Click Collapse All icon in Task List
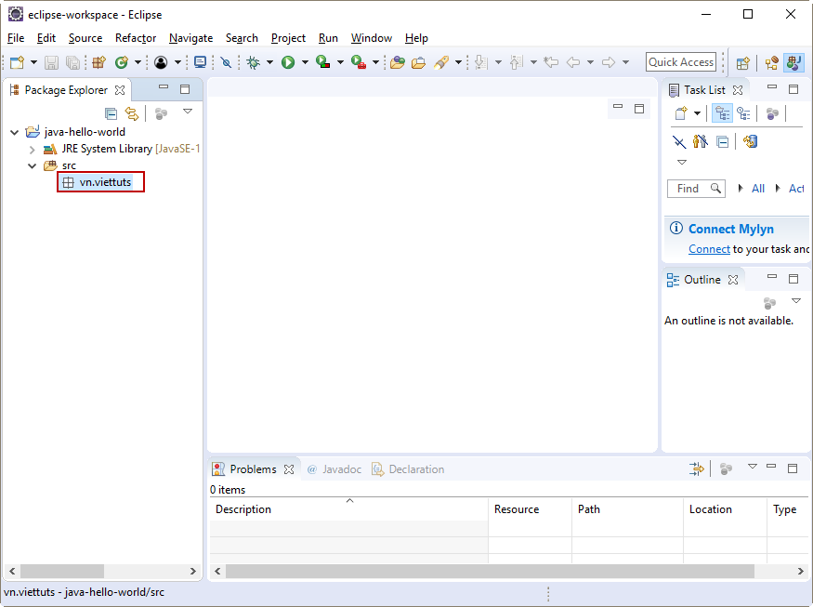The width and height of the screenshot is (813, 607). click(x=722, y=141)
